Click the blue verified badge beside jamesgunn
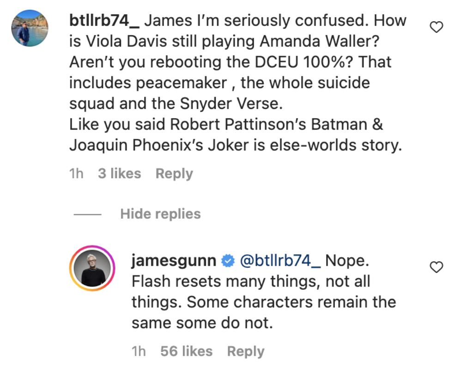Screen dimensions: 455x365 227,261
